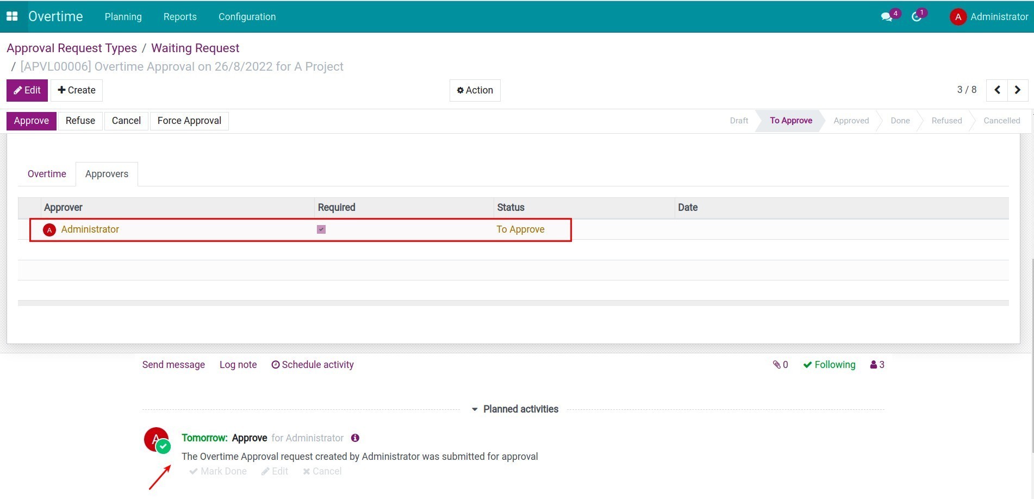Viewport: 1034px width, 499px height.
Task: Open the Administrator user menu
Action: [x=989, y=17]
